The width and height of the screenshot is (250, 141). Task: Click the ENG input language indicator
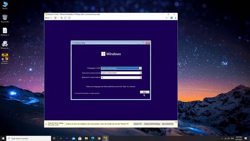232,138
